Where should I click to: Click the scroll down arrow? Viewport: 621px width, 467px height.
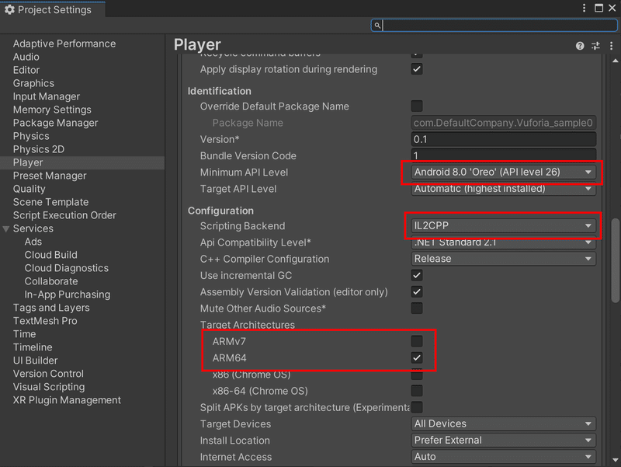click(x=616, y=460)
